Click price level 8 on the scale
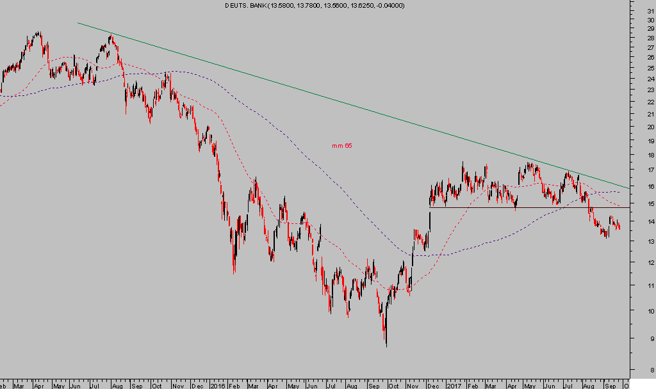The width and height of the screenshot is (656, 389). point(650,370)
